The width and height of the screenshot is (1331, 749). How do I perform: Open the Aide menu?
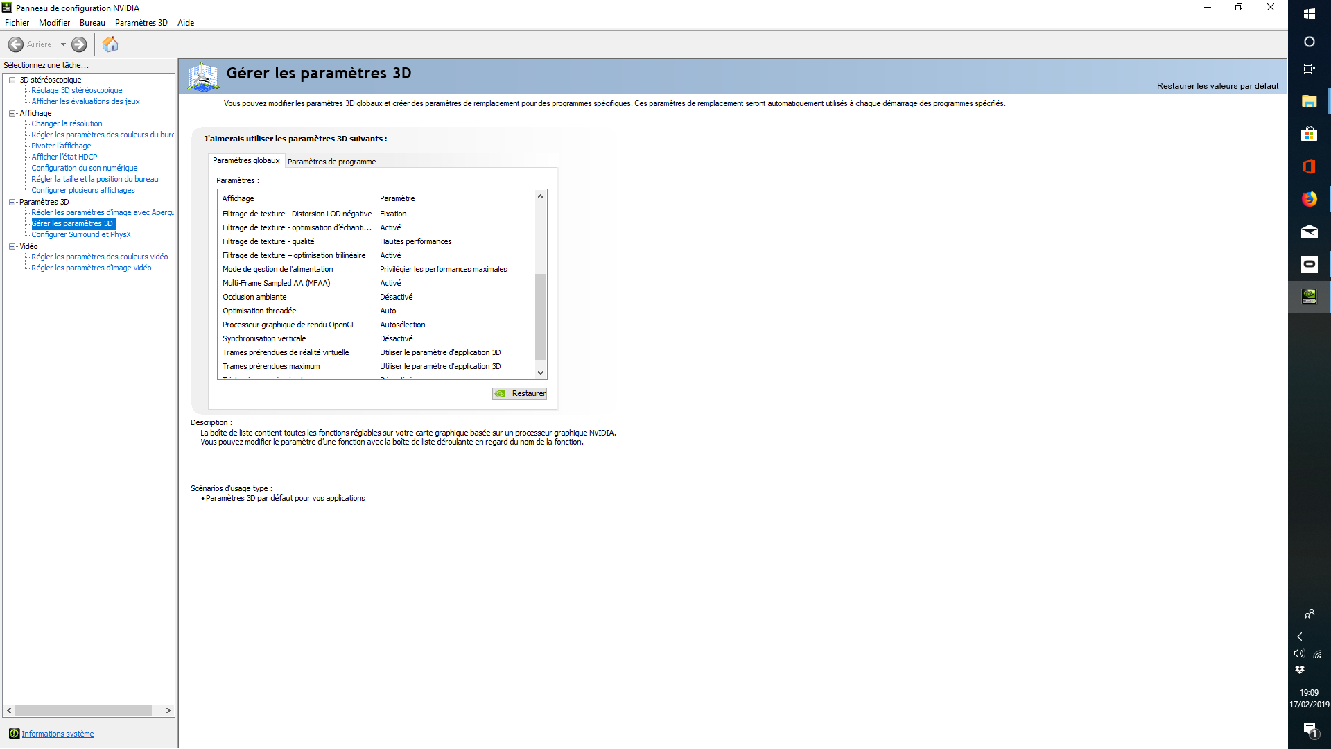coord(186,23)
